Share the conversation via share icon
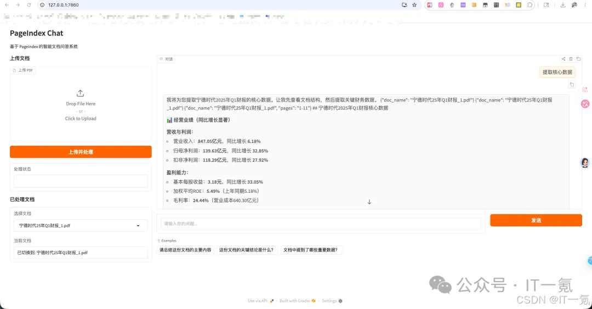 pos(563,59)
